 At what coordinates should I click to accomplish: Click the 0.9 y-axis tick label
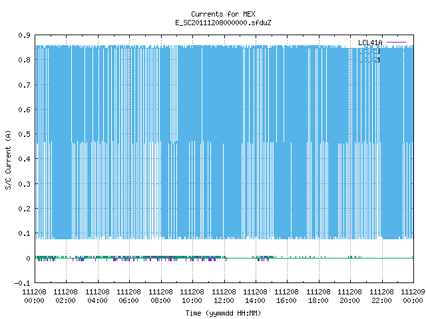pyautogui.click(x=24, y=35)
